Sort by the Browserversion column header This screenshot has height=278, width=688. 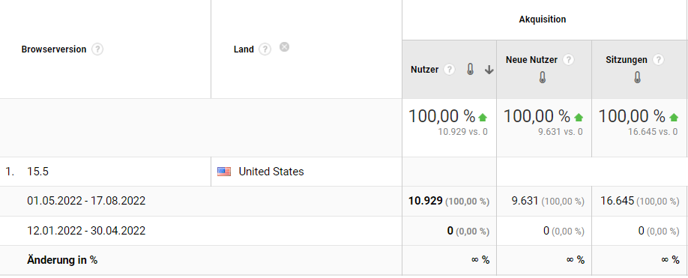53,49
